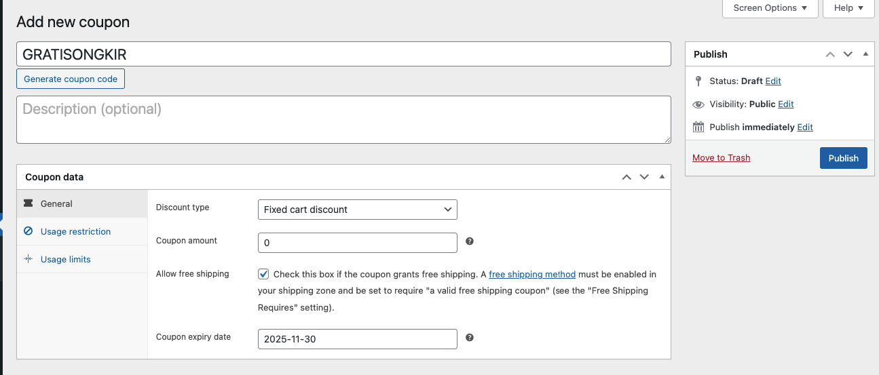This screenshot has width=879, height=375.
Task: Collapse the Publish panel toggle triangle
Action: click(x=865, y=54)
